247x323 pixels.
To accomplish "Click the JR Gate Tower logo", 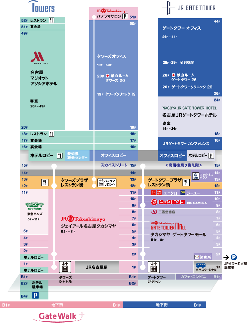I will click(189, 8).
